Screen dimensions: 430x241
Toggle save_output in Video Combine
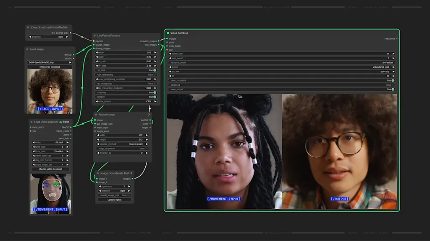click(282, 90)
